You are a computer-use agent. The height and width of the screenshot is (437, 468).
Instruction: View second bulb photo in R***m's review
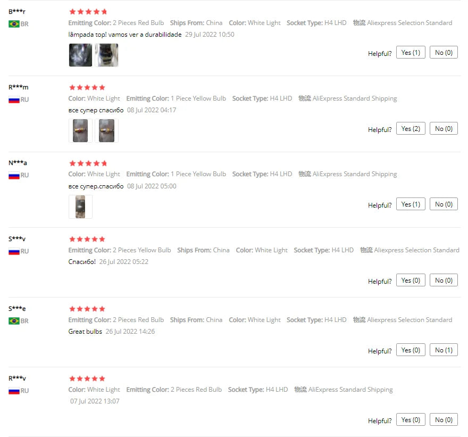(106, 130)
